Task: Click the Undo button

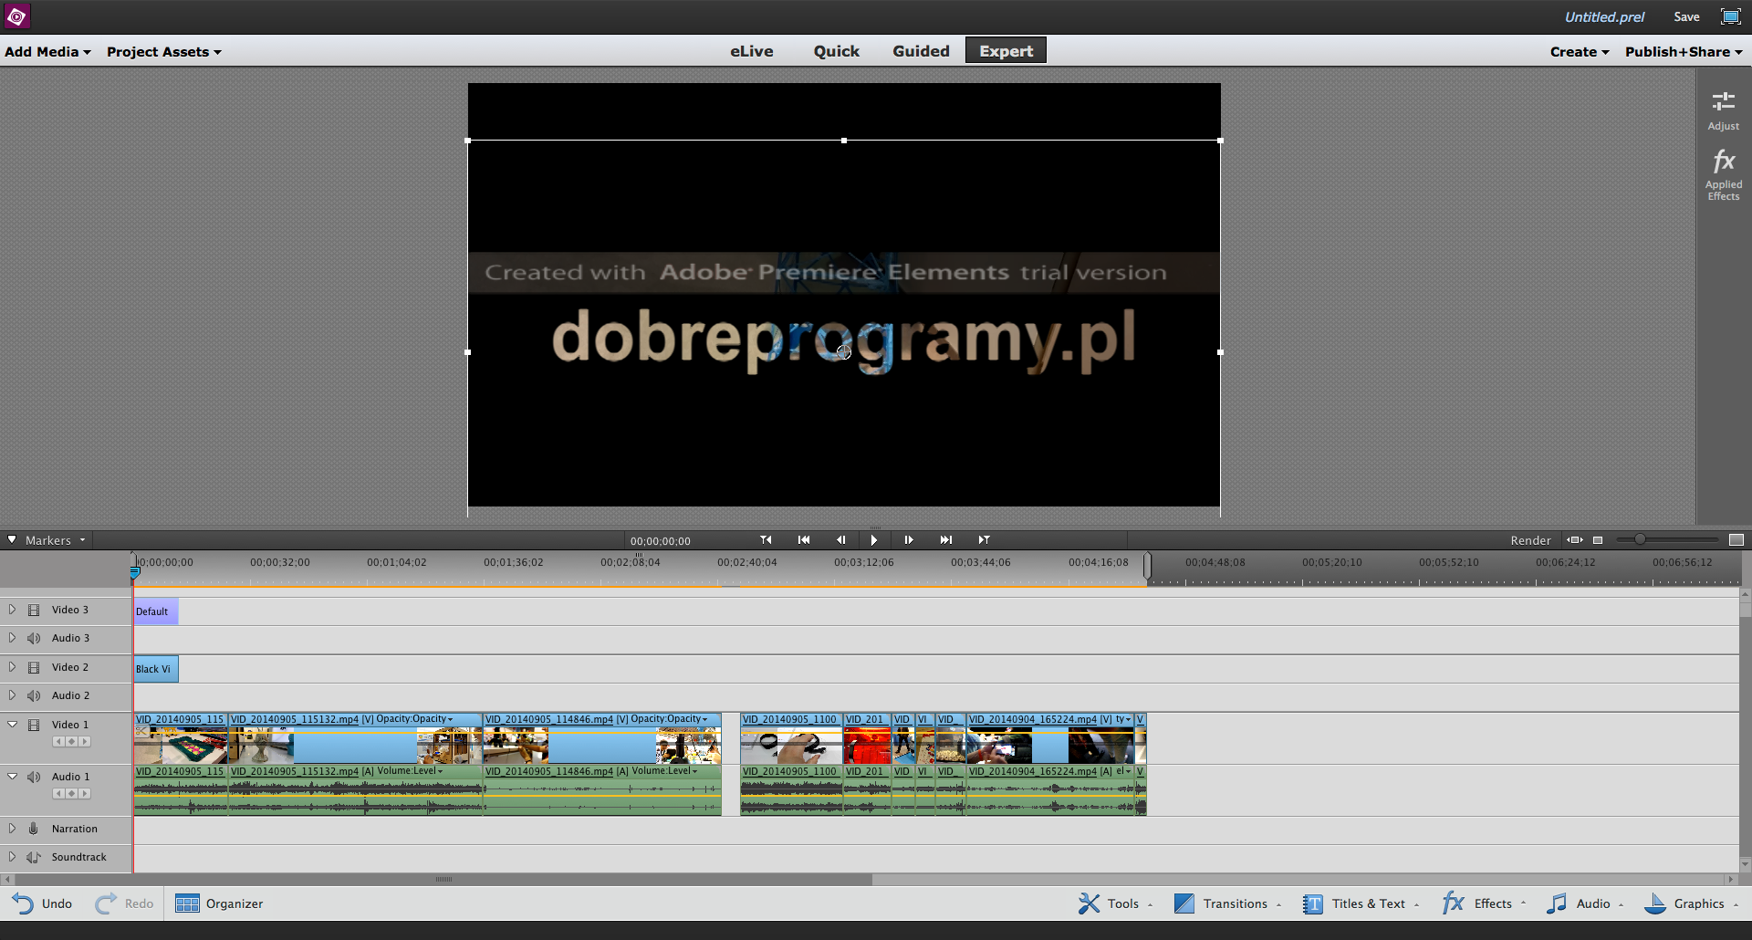Action: click(42, 903)
